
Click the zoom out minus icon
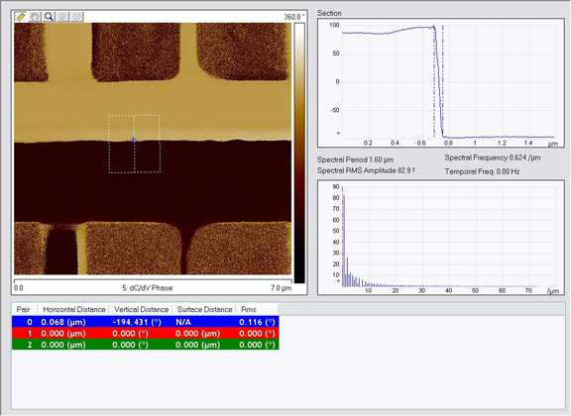[x=77, y=17]
